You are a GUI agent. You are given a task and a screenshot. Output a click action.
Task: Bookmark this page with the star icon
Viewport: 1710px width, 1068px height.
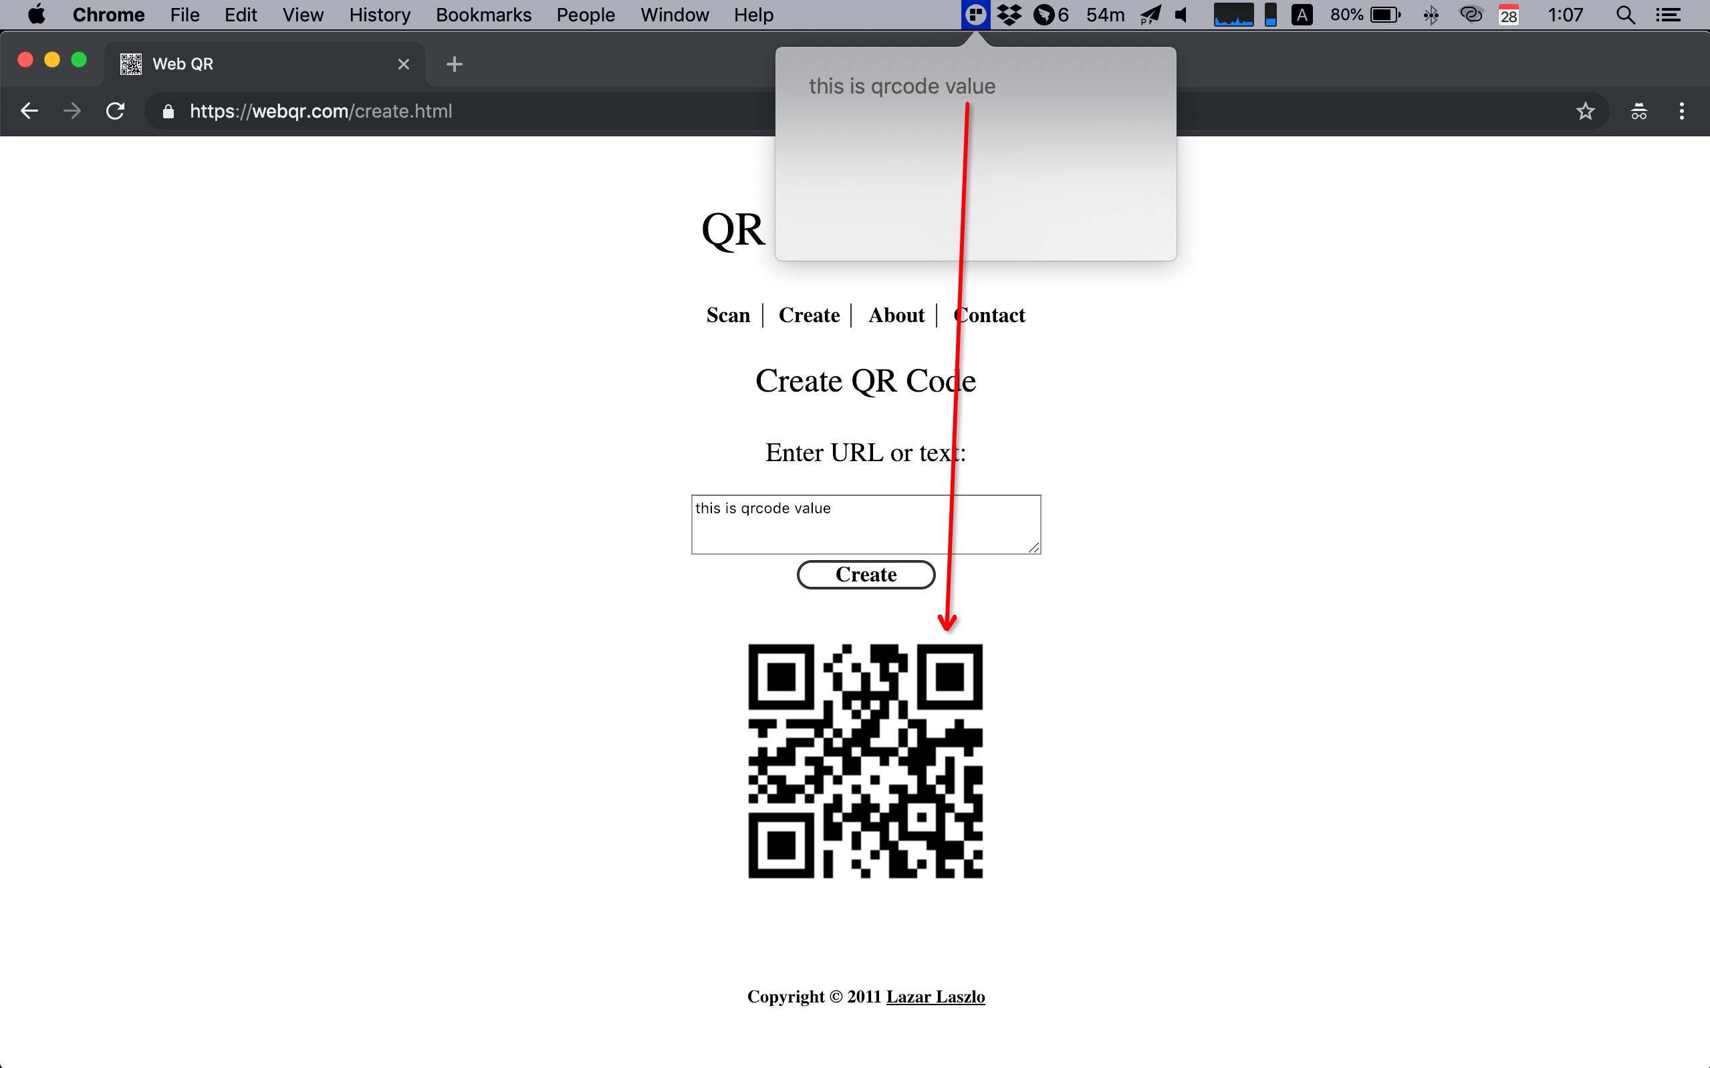pos(1585,111)
